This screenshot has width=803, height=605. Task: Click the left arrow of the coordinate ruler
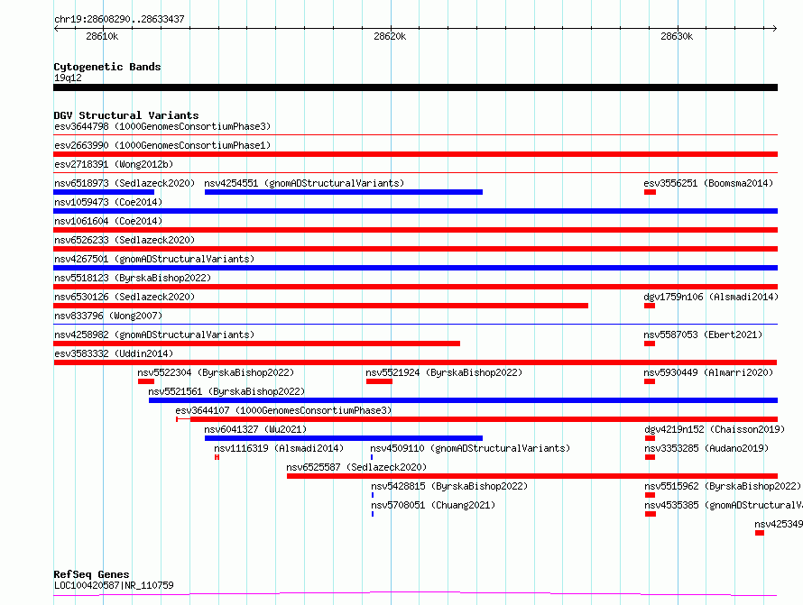(56, 28)
